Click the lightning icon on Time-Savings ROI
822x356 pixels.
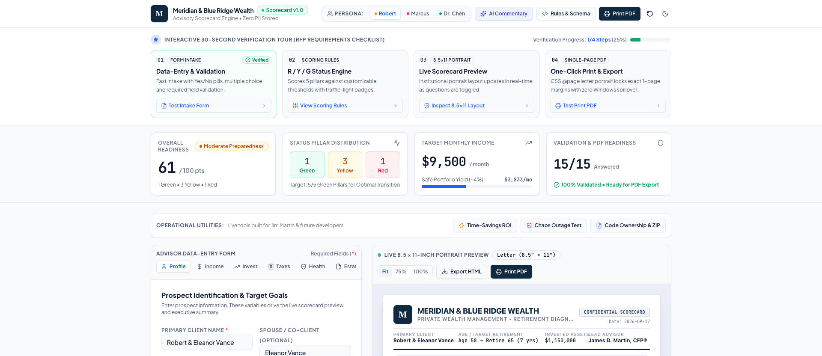462,225
